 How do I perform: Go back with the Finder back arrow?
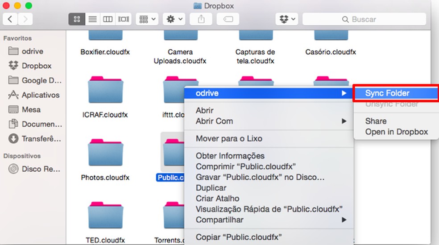[x=10, y=19]
